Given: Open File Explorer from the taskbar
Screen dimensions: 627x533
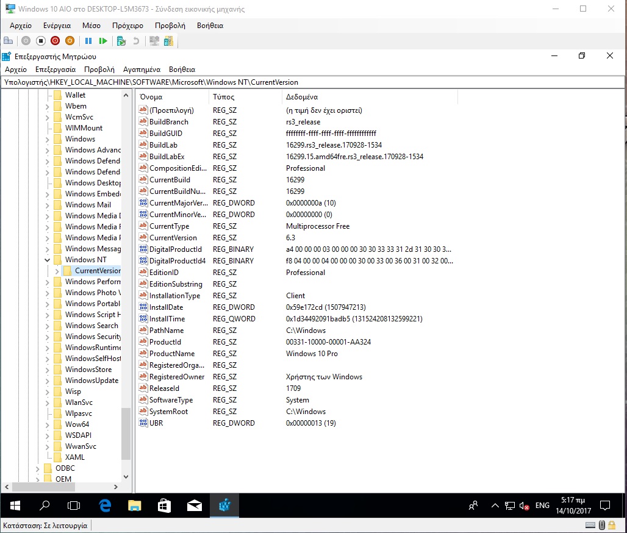Looking at the screenshot, I should [134, 506].
